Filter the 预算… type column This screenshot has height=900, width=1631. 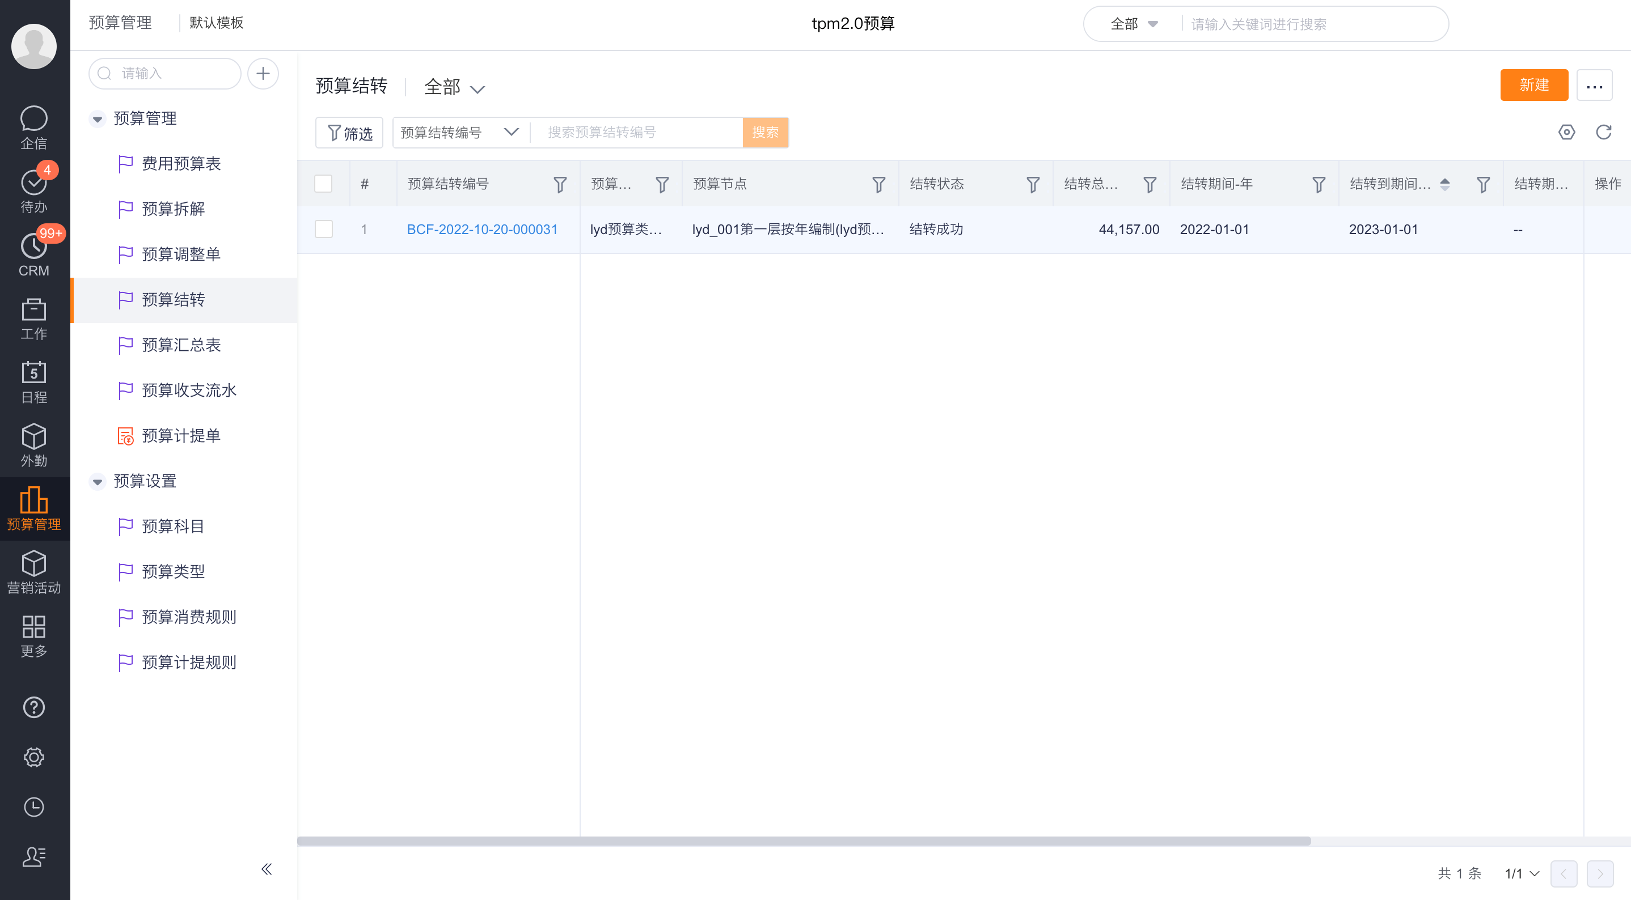(x=662, y=184)
